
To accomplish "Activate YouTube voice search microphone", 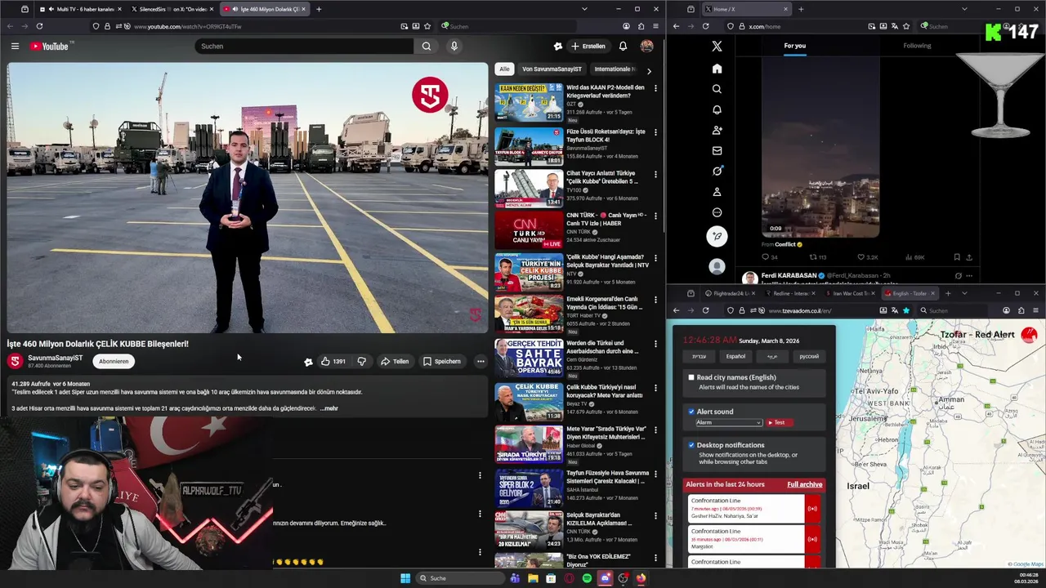I will pyautogui.click(x=454, y=47).
